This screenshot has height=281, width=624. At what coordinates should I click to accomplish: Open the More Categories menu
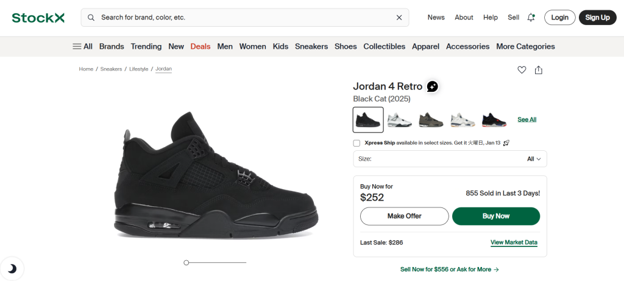[x=525, y=46]
